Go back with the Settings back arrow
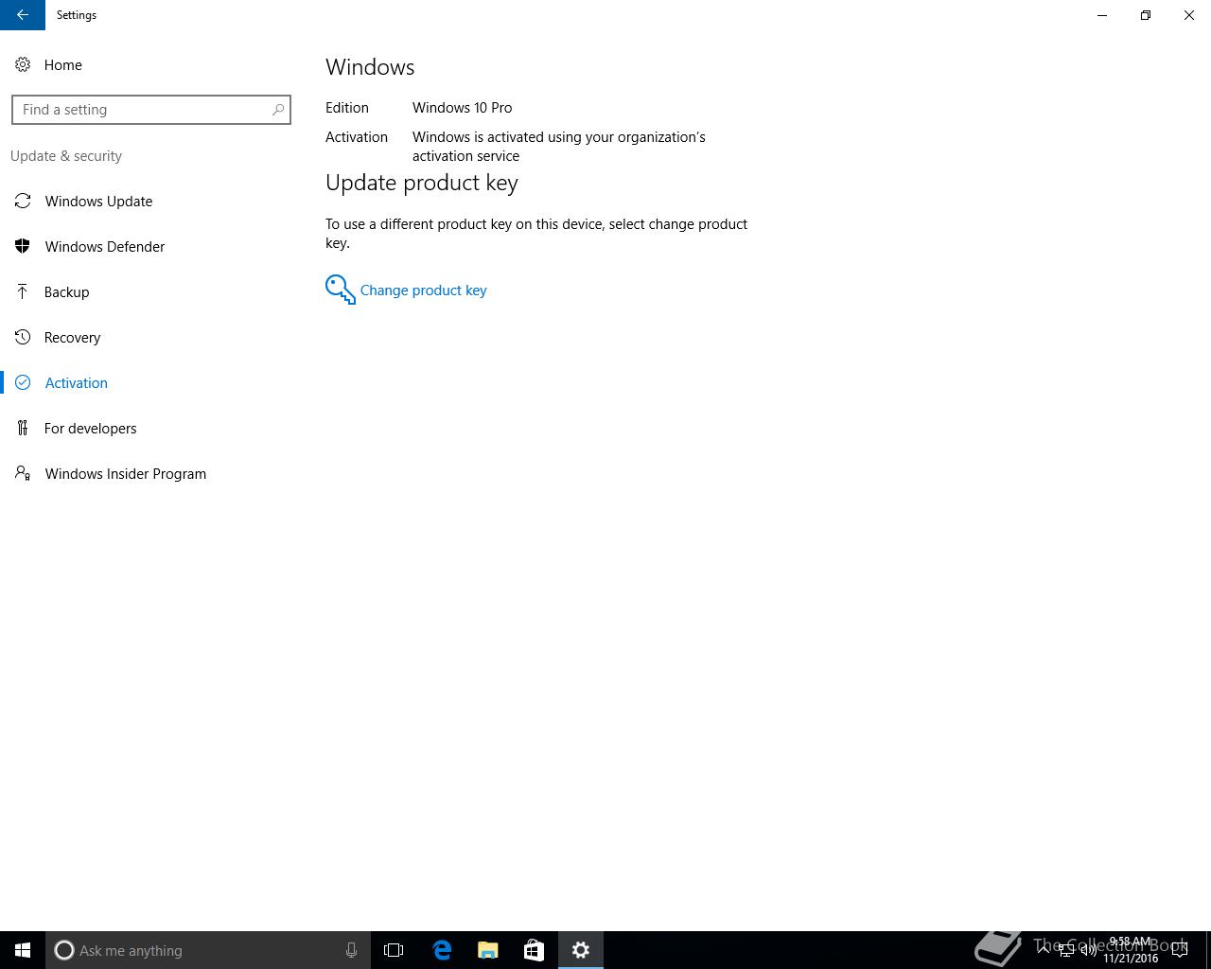This screenshot has height=969, width=1211. point(23,15)
